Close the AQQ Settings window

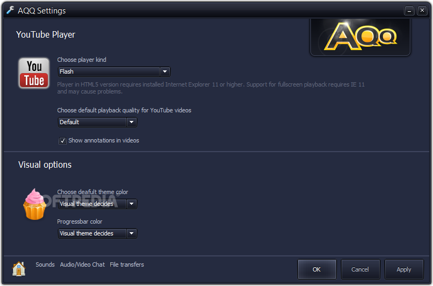pyautogui.click(x=422, y=11)
